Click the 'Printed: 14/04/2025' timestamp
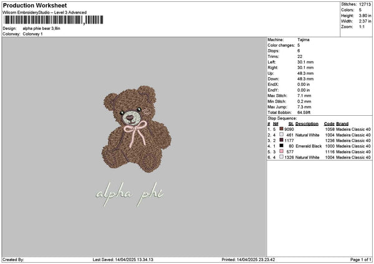 [x=248, y=260]
